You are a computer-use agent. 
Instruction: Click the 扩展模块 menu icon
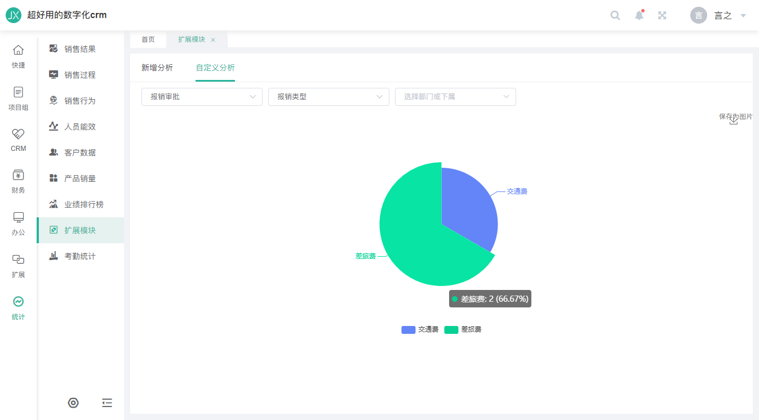[x=54, y=230]
